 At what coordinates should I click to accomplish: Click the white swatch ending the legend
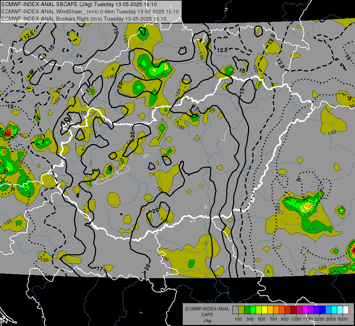[346, 310]
